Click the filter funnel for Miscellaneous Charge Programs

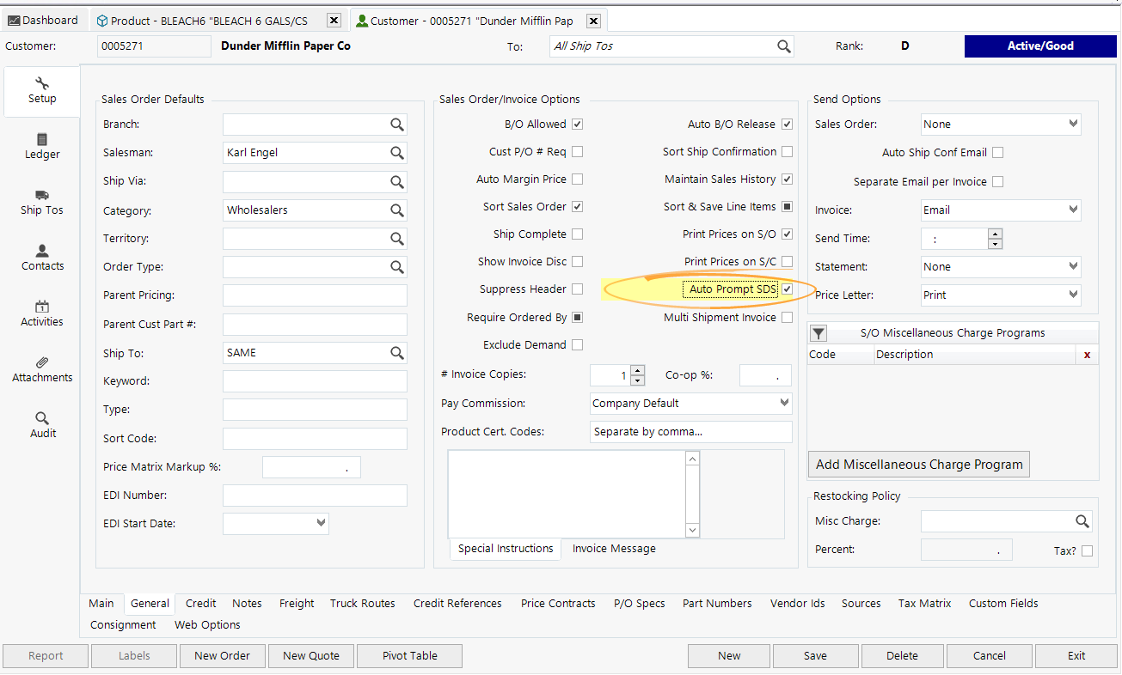coord(818,333)
